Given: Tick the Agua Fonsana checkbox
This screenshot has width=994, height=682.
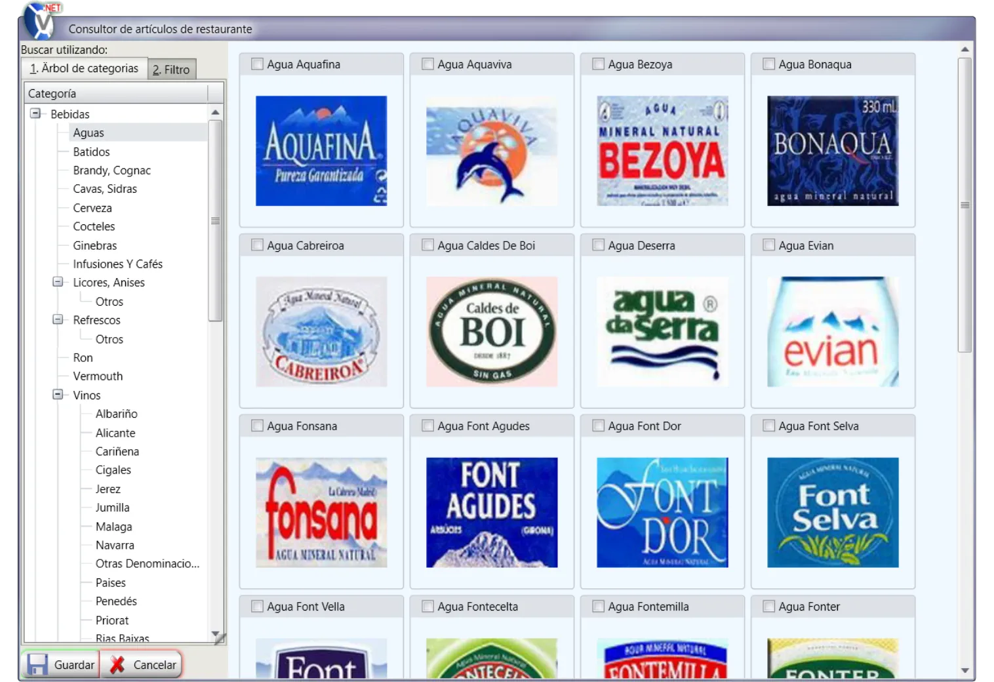Looking at the screenshot, I should click(x=258, y=426).
